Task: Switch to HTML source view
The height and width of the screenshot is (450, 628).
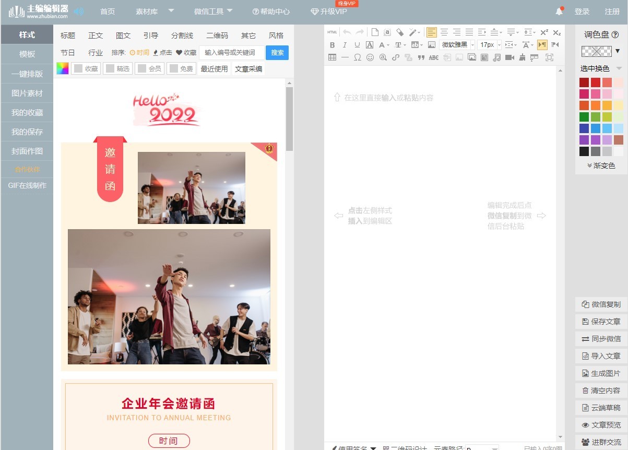Action: tap(332, 32)
